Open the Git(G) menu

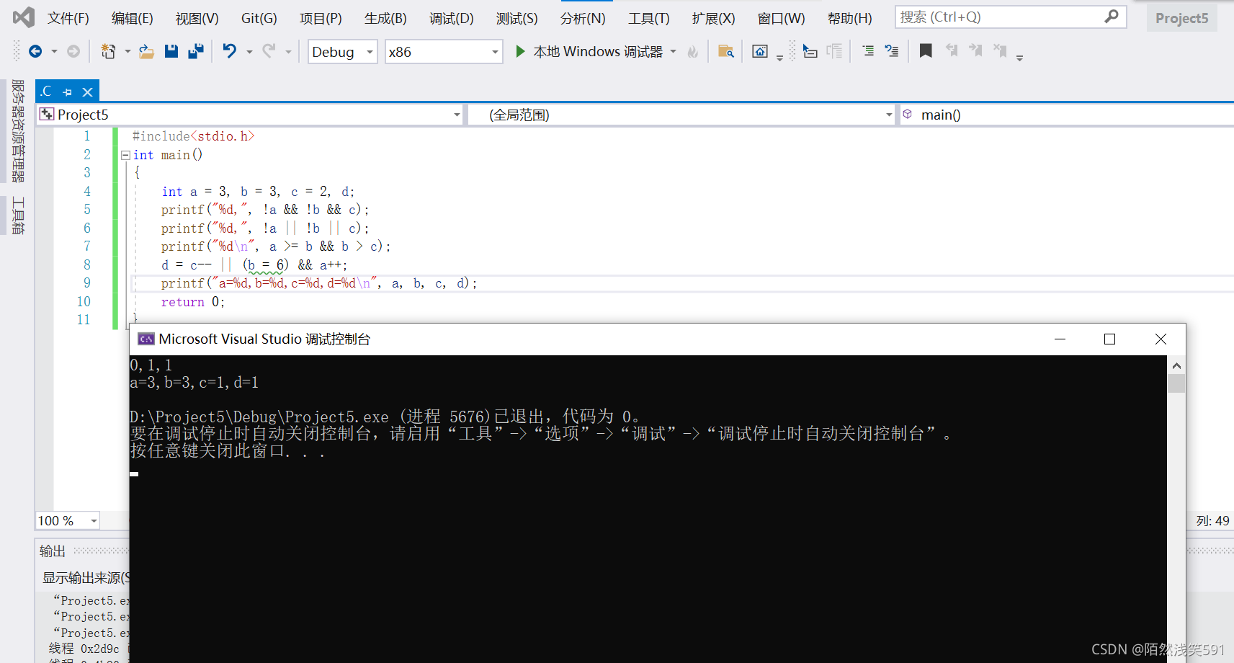[259, 18]
